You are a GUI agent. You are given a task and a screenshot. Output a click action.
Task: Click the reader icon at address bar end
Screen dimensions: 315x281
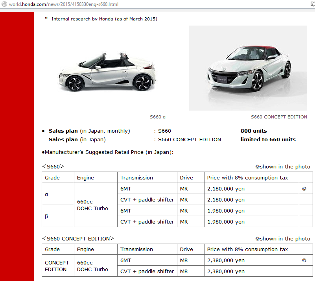pos(313,4)
